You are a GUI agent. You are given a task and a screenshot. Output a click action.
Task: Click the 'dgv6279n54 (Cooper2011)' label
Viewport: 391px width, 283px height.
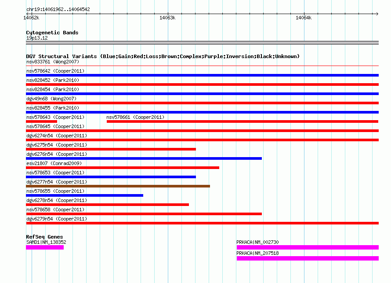click(57, 219)
